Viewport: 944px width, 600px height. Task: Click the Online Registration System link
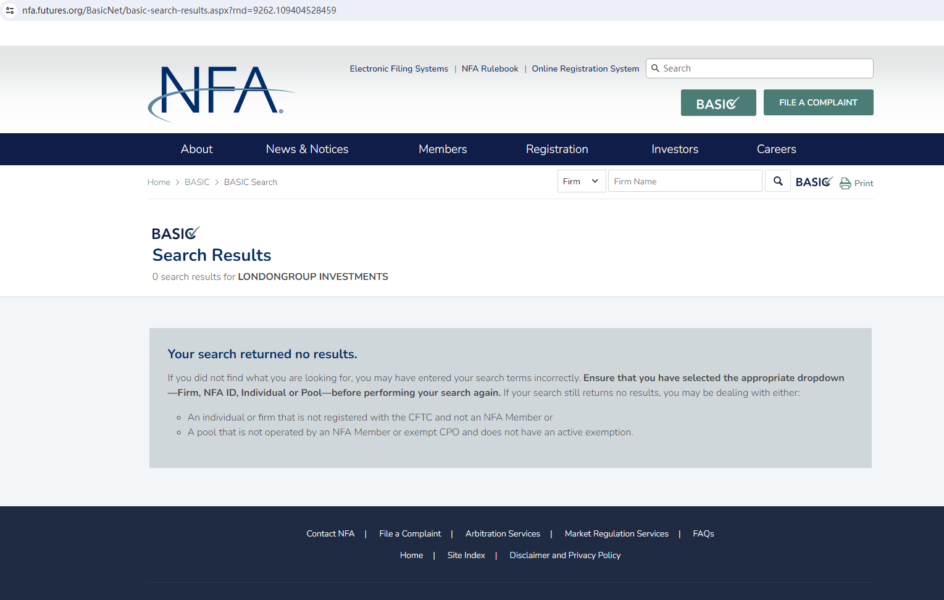coord(585,69)
